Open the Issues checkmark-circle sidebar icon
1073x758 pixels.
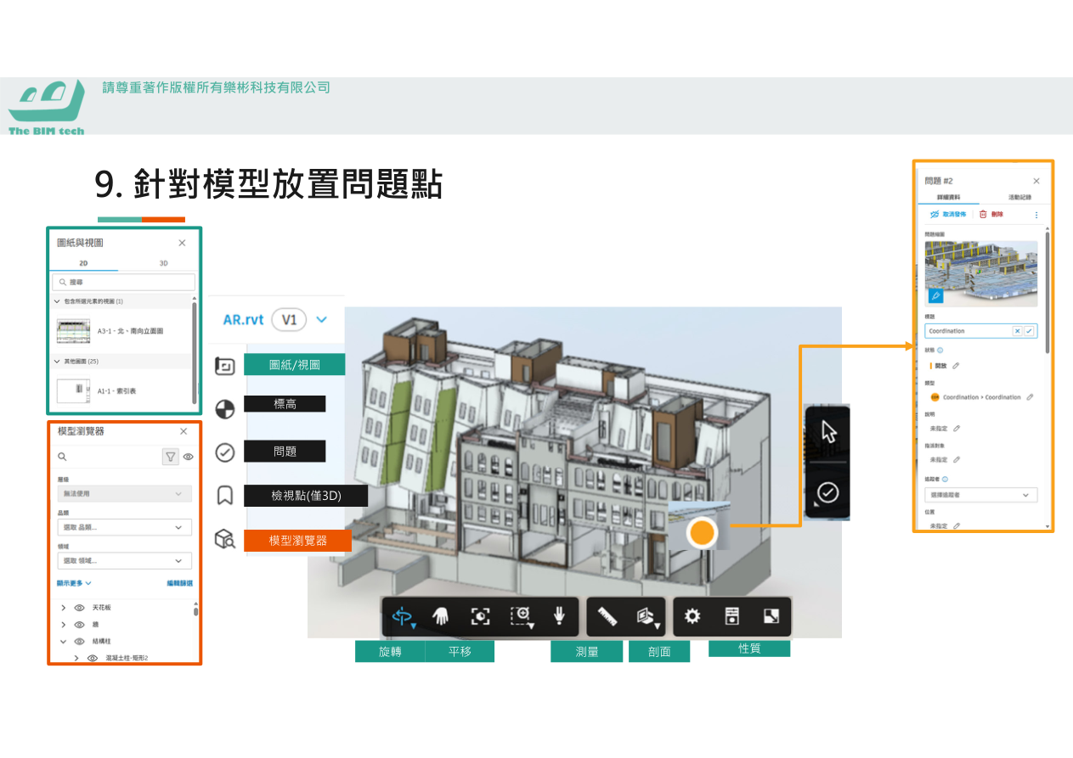[225, 452]
